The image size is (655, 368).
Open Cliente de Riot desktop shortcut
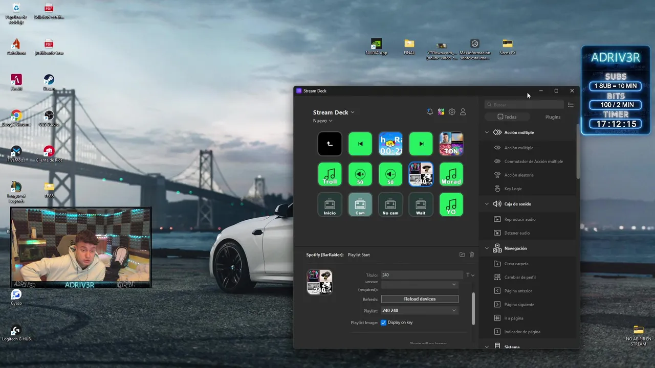pos(49,154)
